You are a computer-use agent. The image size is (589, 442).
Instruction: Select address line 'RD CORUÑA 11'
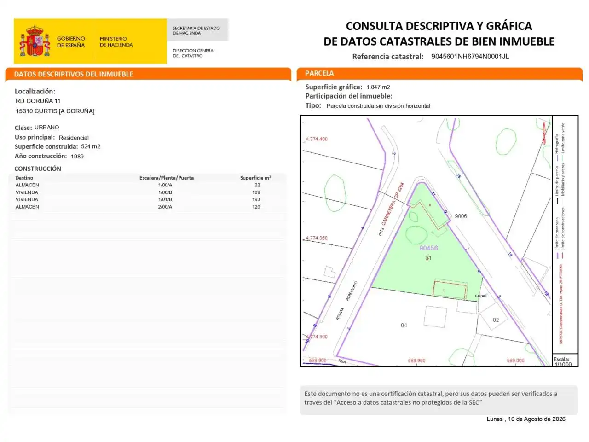coord(38,101)
